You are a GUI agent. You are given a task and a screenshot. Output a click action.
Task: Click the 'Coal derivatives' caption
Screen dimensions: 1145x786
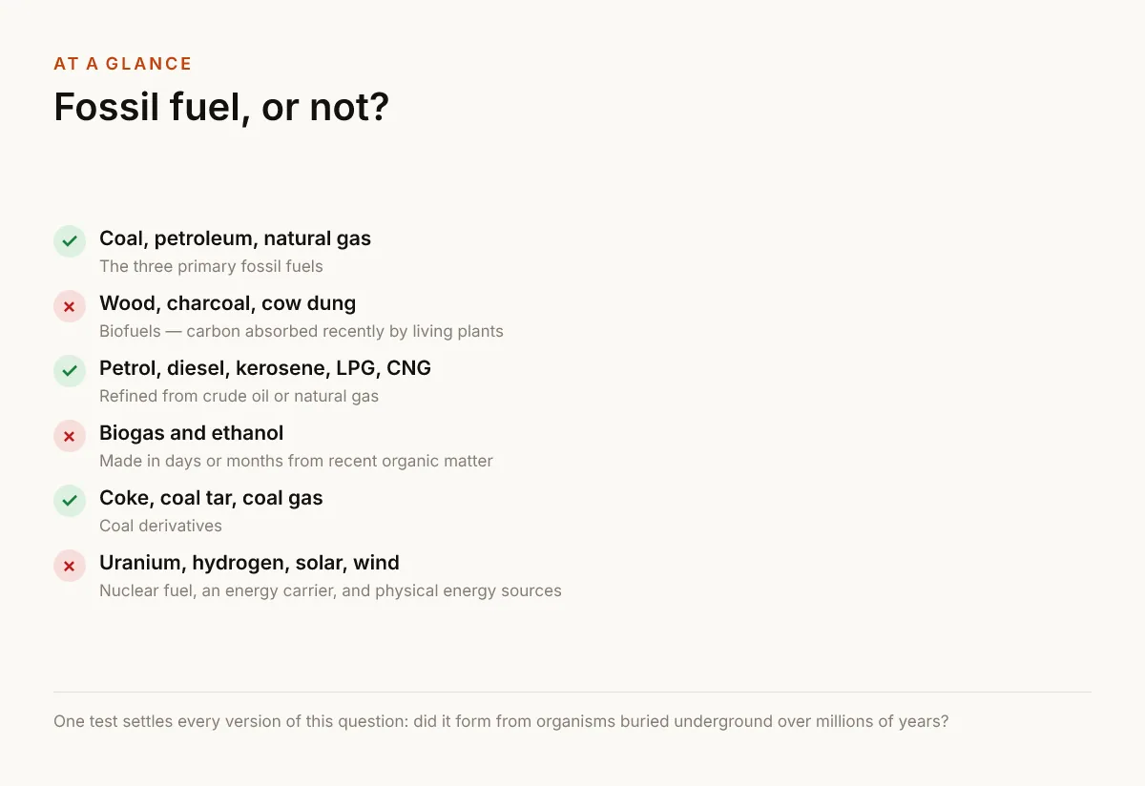coord(160,526)
